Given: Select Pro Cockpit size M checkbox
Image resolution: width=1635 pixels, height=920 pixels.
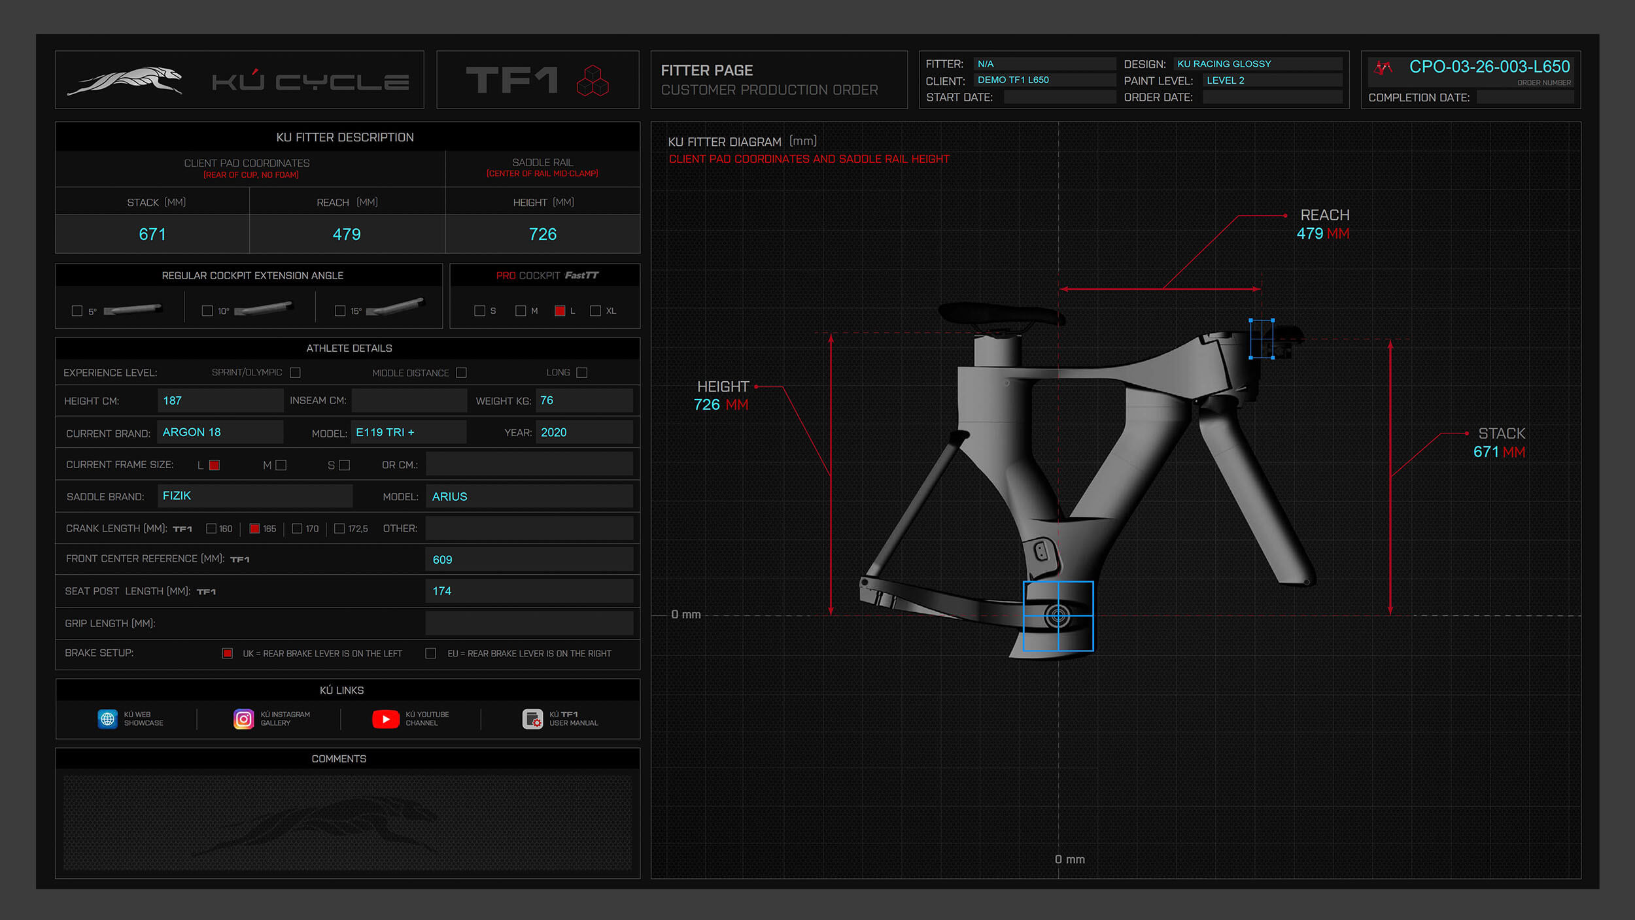Looking at the screenshot, I should 521,311.
